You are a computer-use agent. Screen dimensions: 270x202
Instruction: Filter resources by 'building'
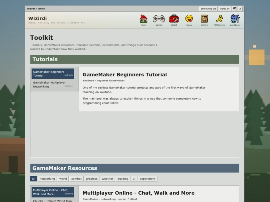click(x=123, y=179)
